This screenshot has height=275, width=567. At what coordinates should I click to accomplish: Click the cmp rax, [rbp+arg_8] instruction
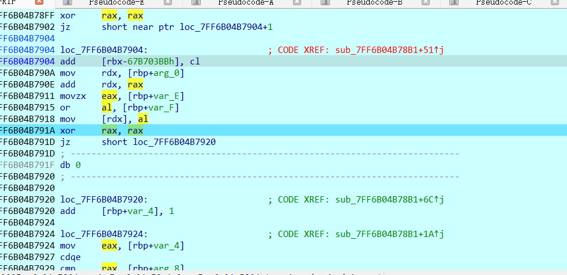click(122, 268)
